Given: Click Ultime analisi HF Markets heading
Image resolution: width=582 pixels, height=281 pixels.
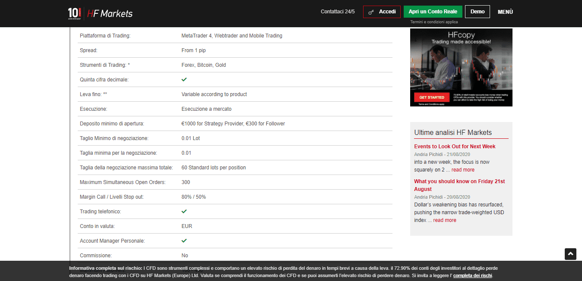Looking at the screenshot, I should tap(453, 132).
